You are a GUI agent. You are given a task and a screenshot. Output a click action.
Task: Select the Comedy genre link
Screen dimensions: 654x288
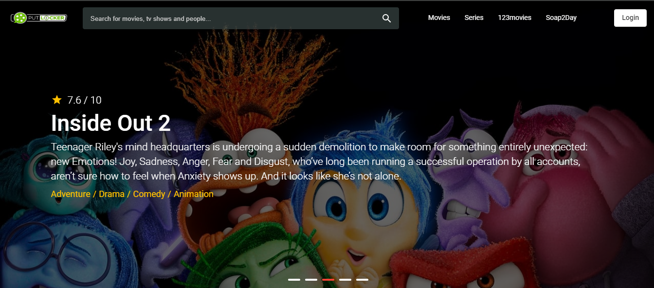pos(149,194)
